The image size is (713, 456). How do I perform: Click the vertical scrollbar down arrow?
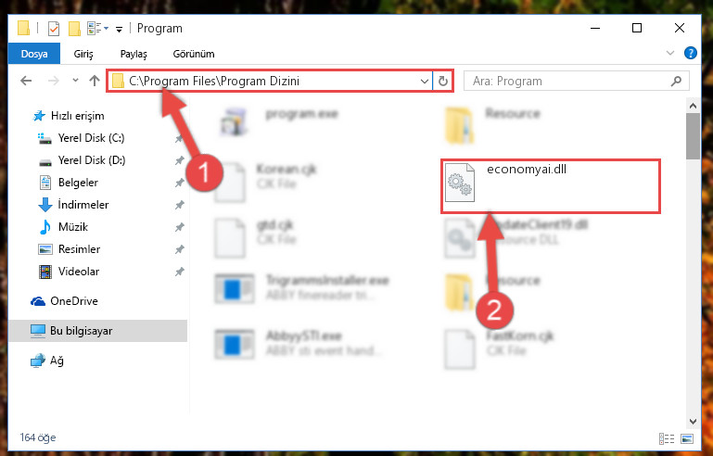(693, 422)
